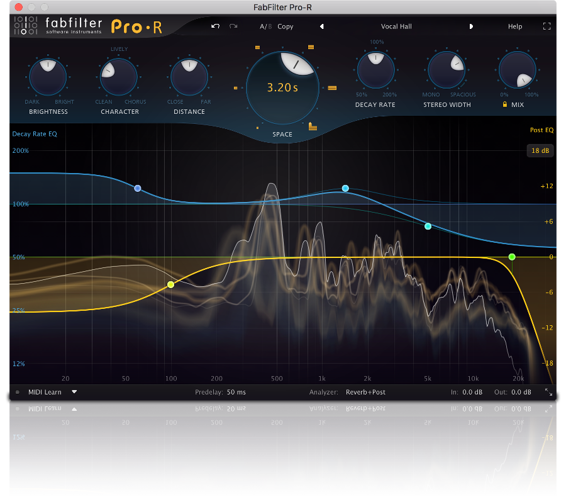Click the Mix knob
The width and height of the screenshot is (566, 497).
pyautogui.click(x=518, y=70)
